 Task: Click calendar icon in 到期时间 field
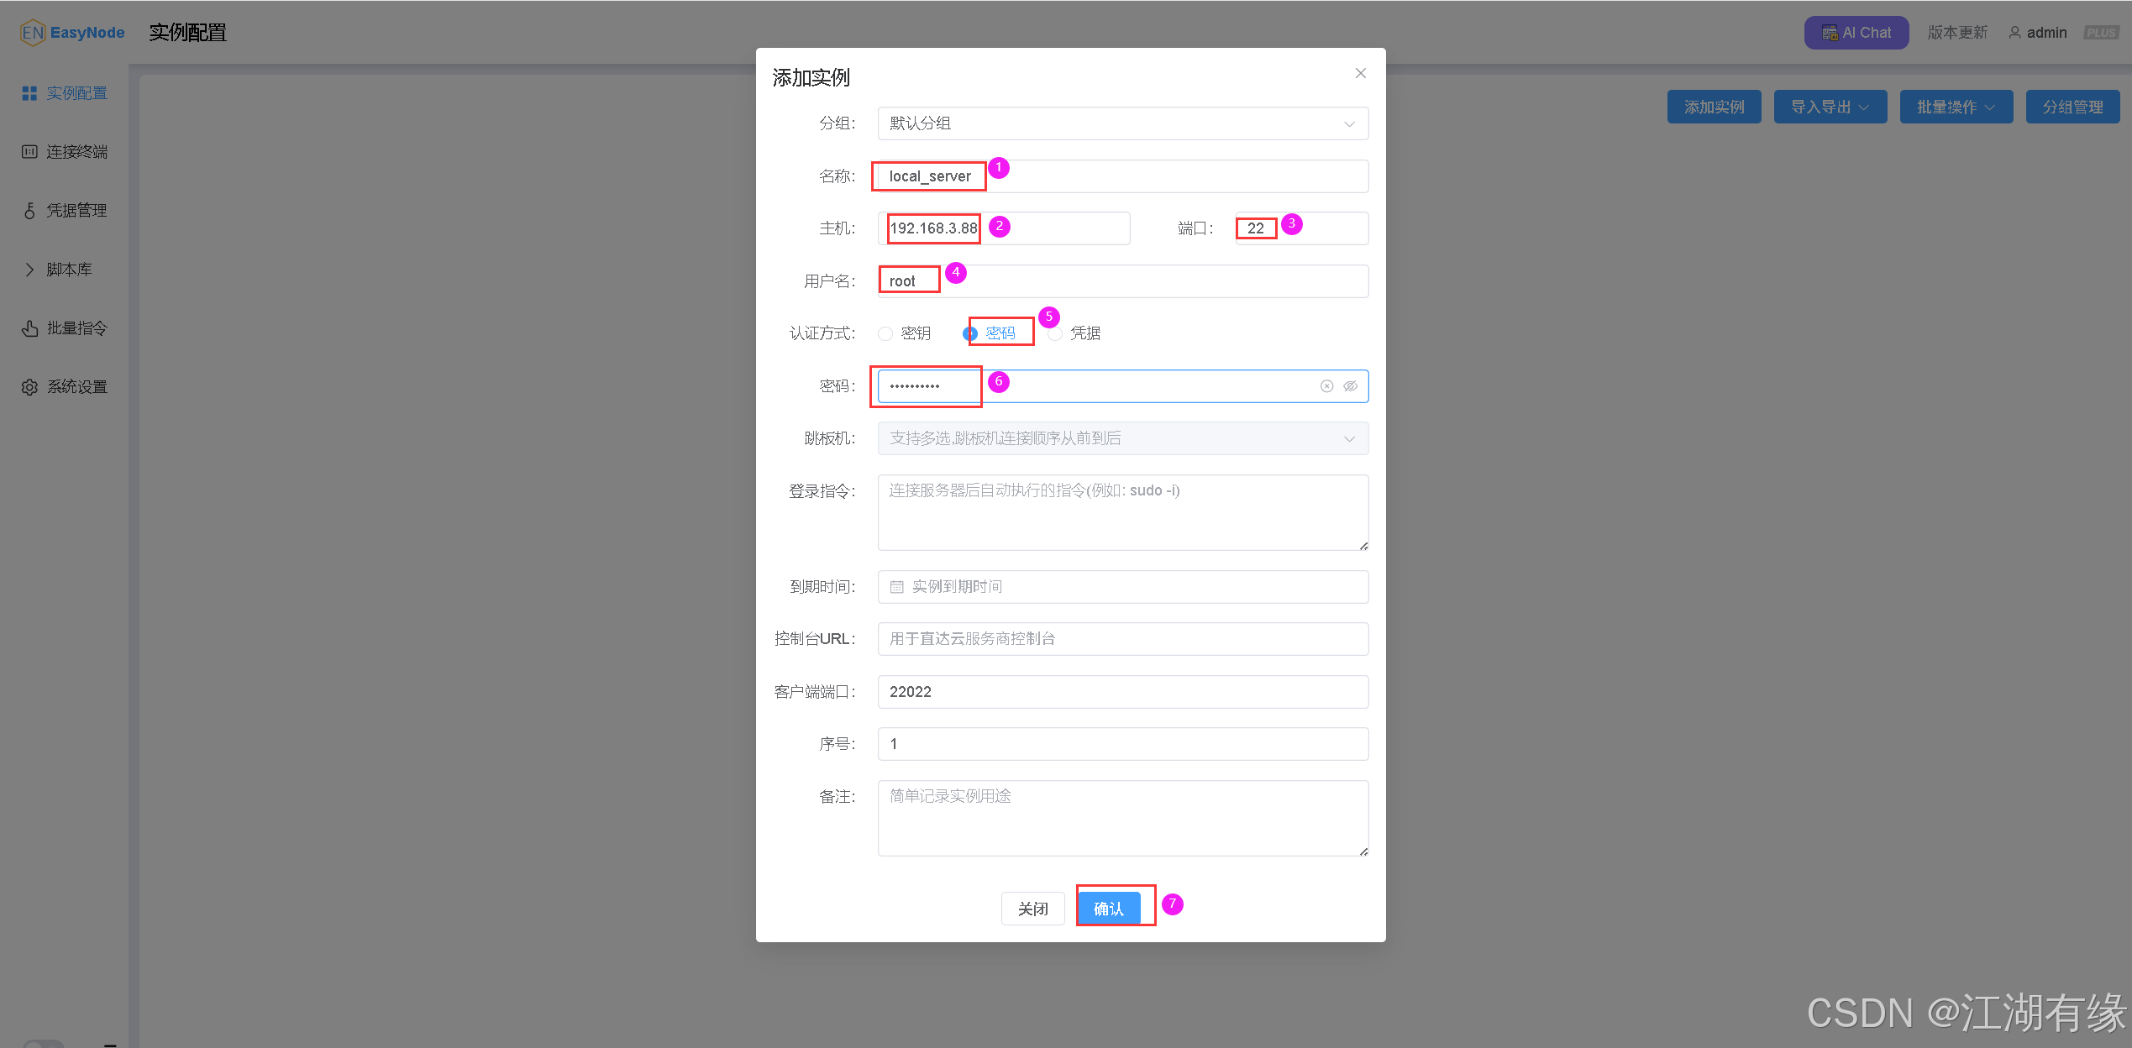click(896, 587)
